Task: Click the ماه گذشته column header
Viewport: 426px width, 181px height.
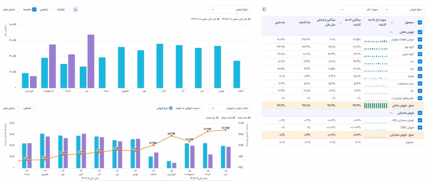Action: pos(304,23)
